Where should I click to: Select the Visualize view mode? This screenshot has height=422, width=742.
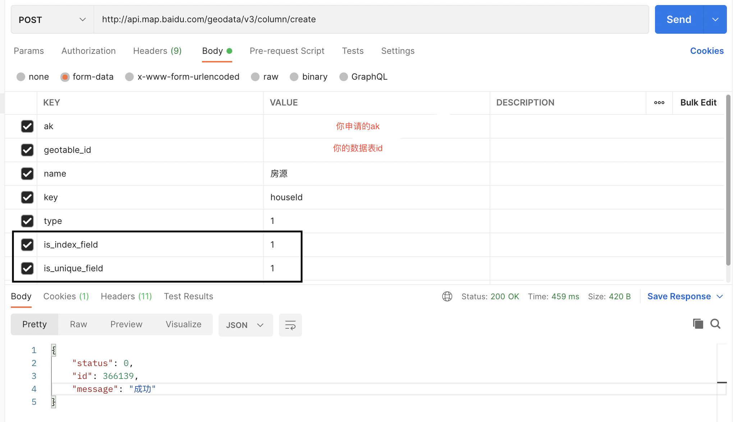183,324
